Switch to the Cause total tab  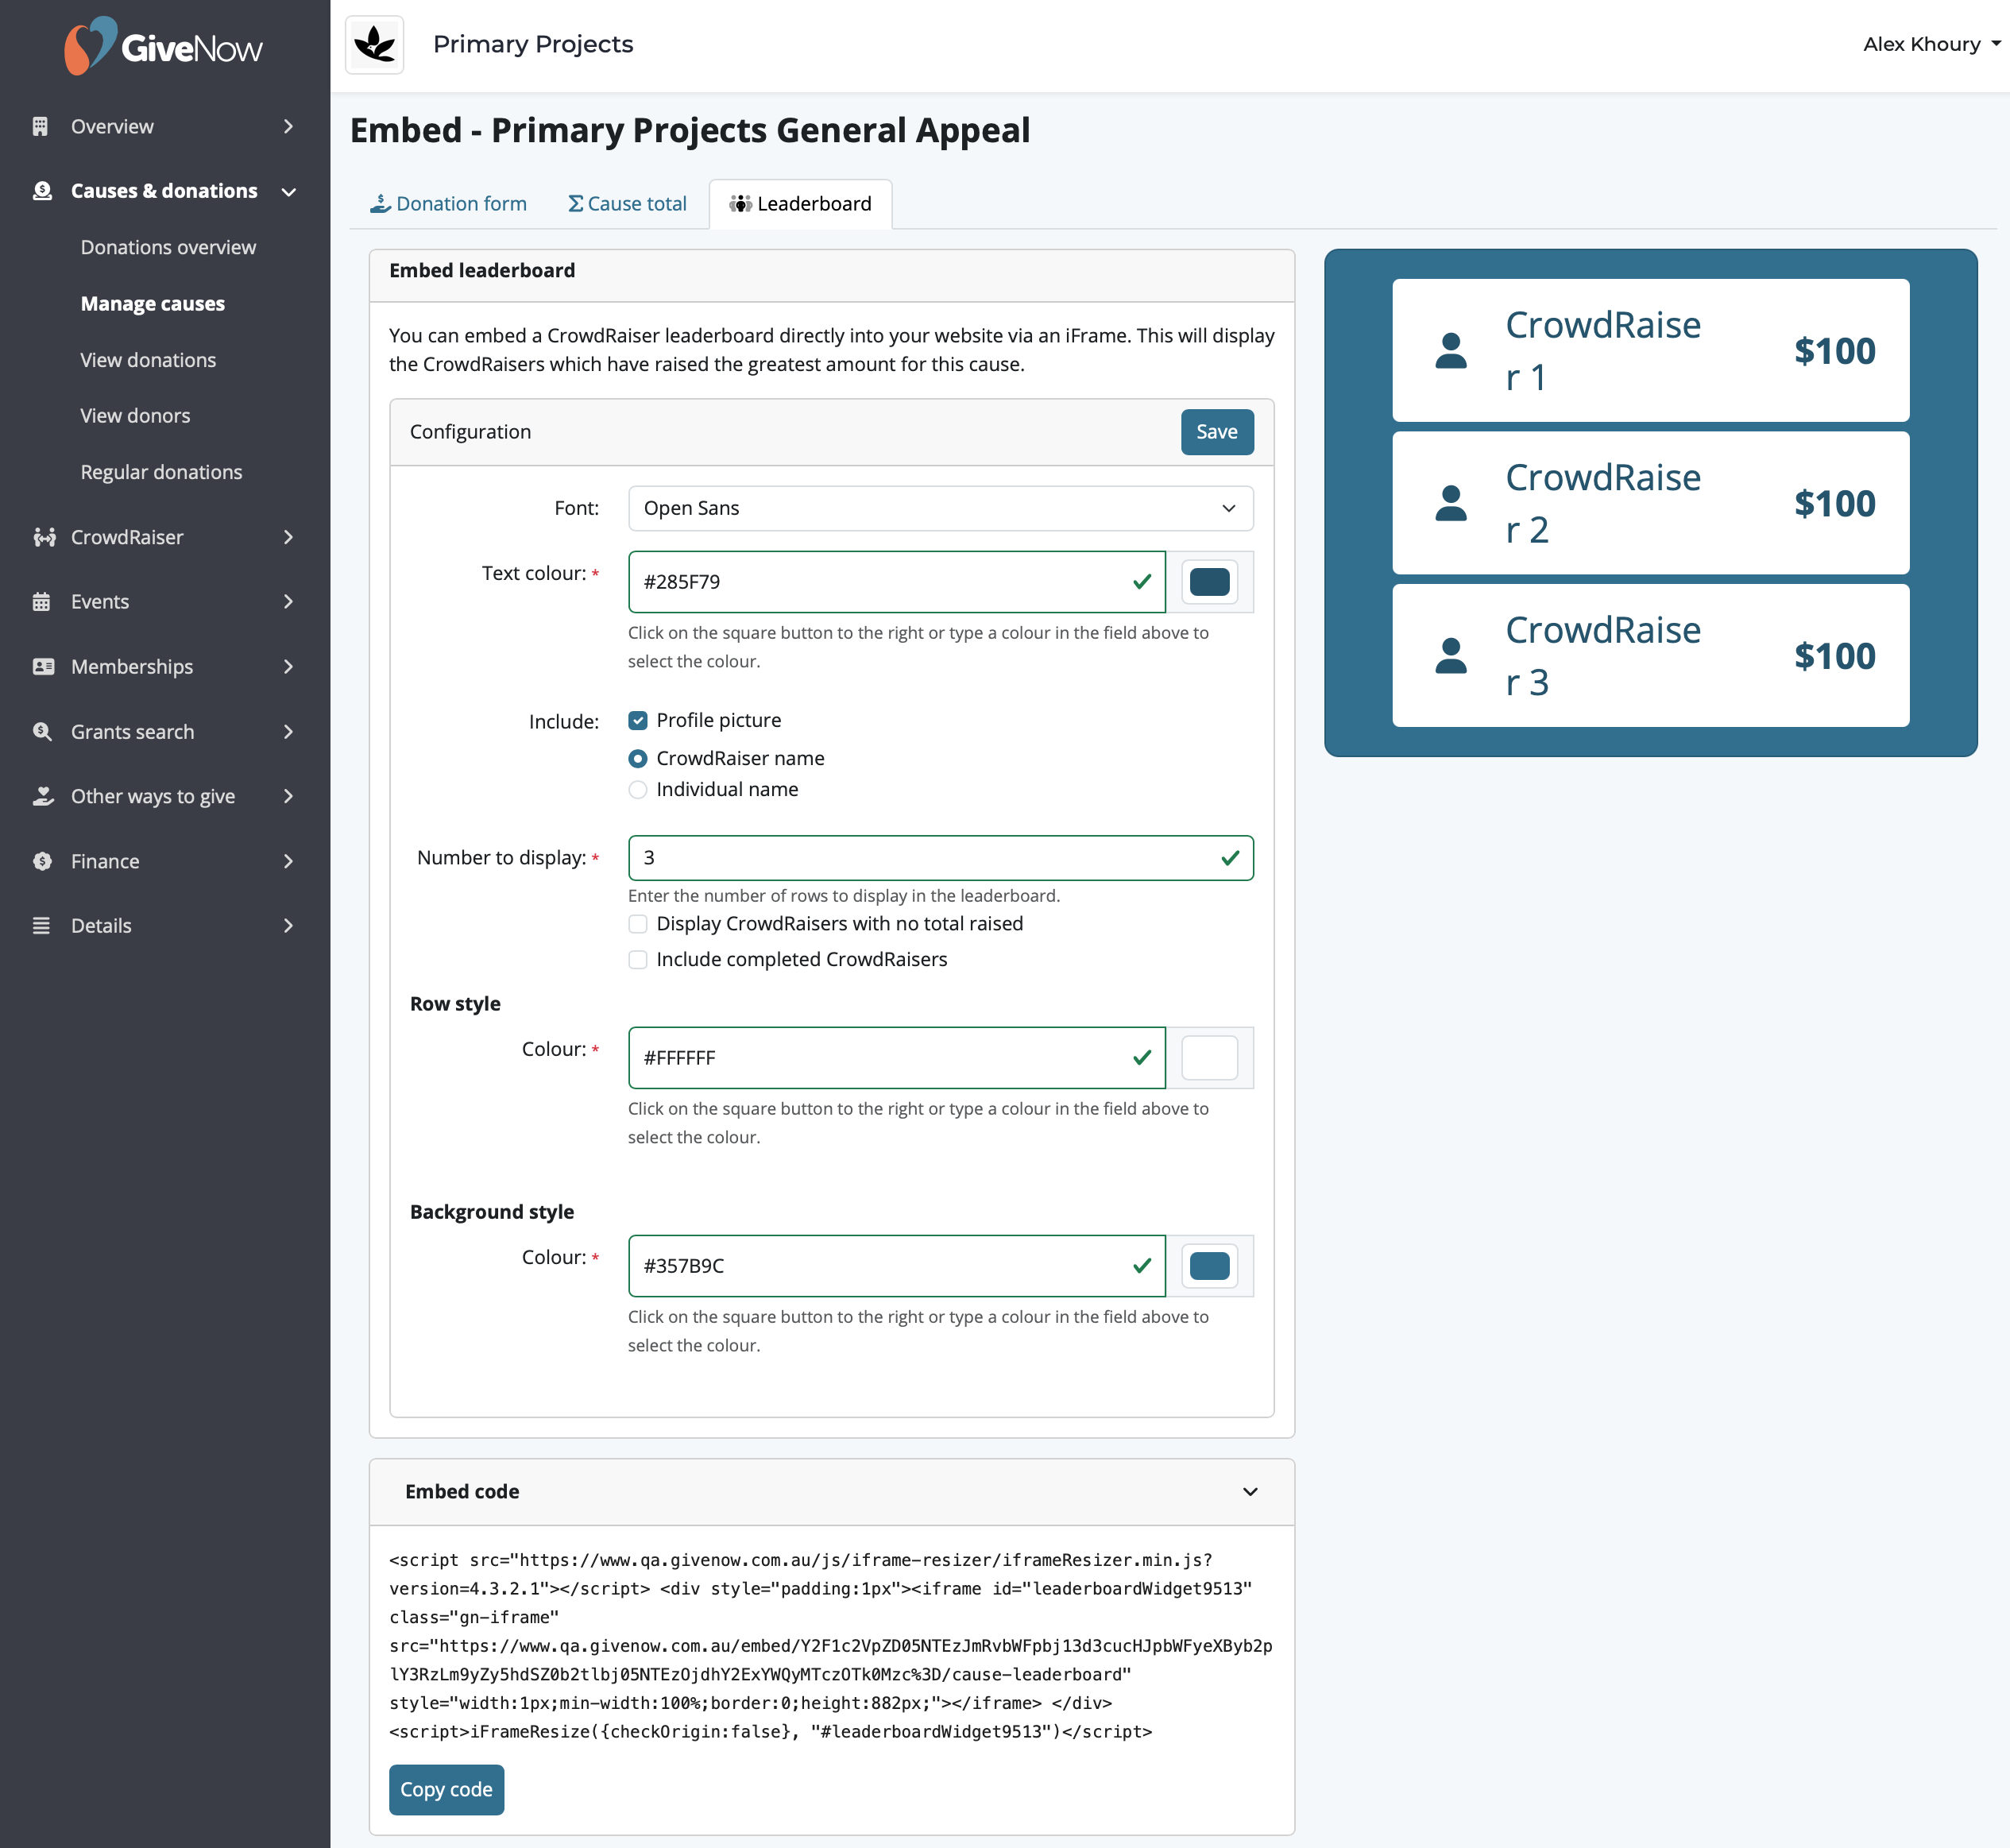coord(627,204)
